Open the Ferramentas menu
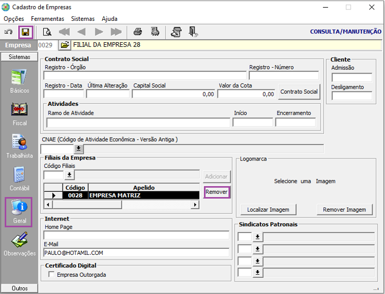 click(47, 19)
